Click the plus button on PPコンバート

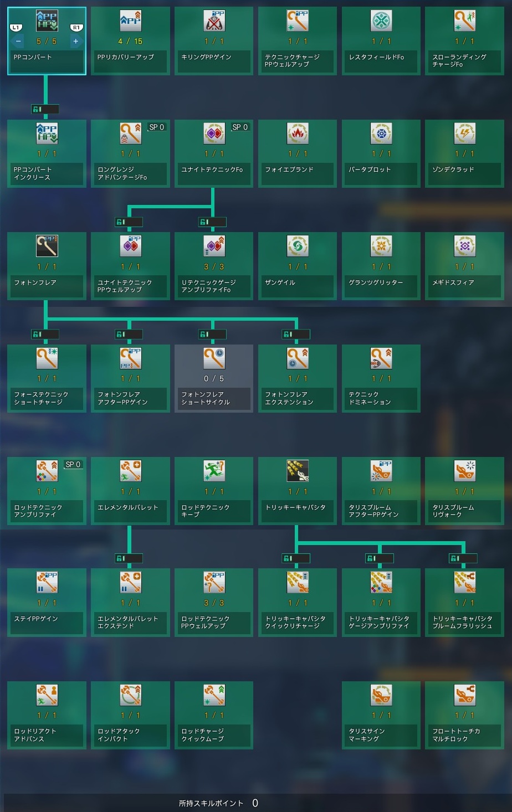click(76, 41)
